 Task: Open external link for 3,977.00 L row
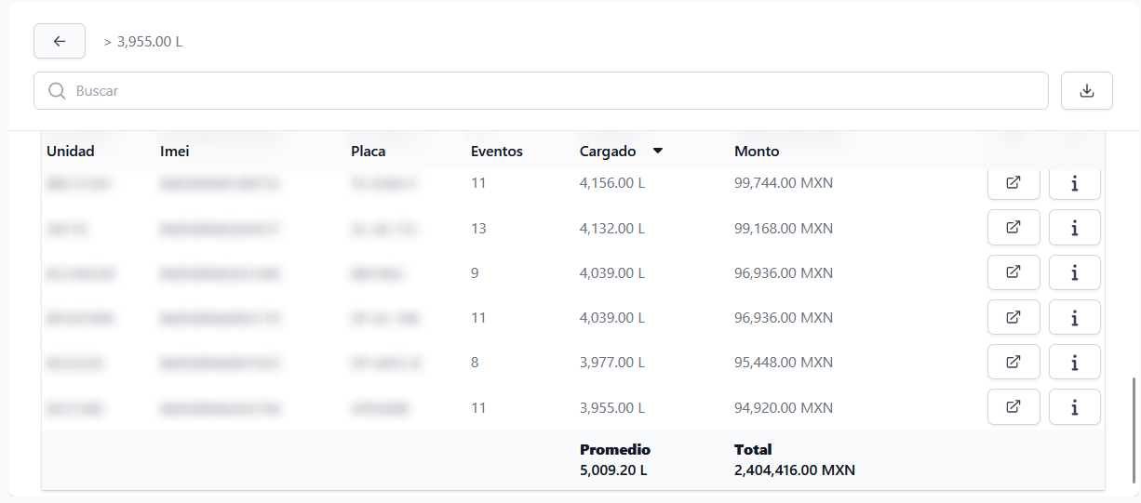point(1013,362)
